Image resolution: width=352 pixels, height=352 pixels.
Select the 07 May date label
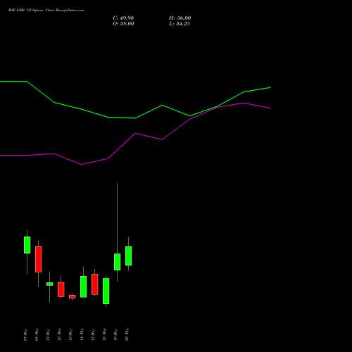[25, 334]
